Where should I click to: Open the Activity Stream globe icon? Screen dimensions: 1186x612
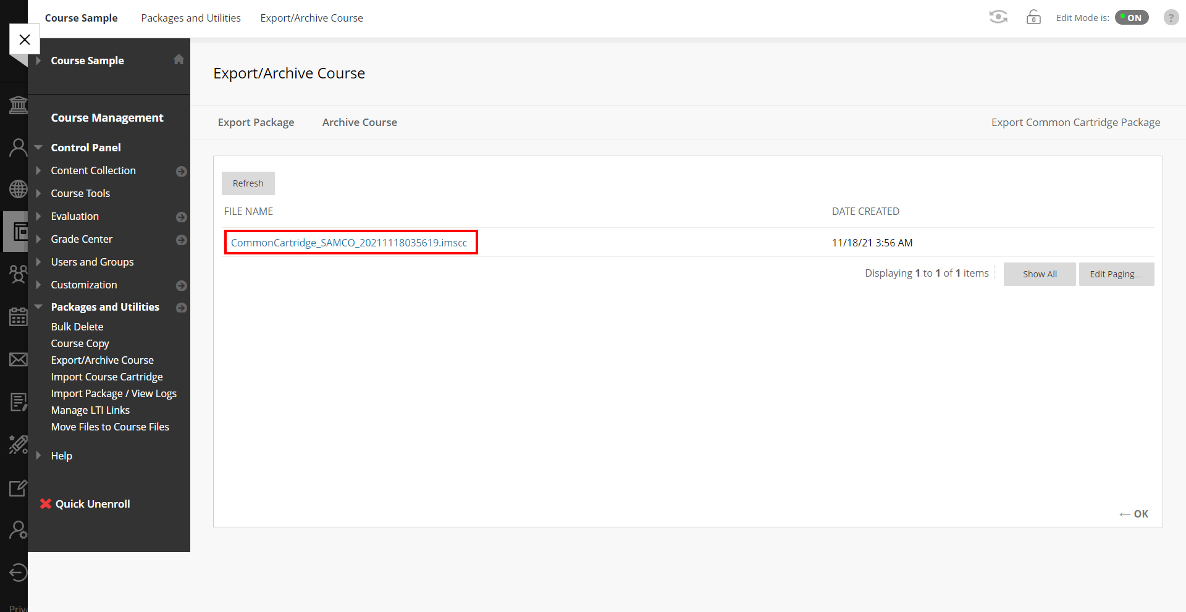click(18, 189)
